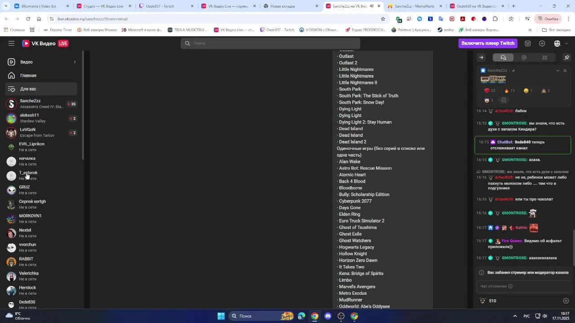Open the studio panel icon next to Twitch button
Image resolution: width=575 pixels, height=323 pixels.
click(528, 44)
